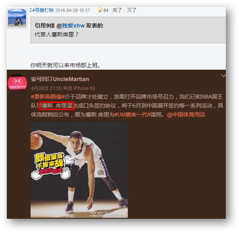Open @独爱xhw quoted user profile
239x232 pixels.
(x=71, y=25)
